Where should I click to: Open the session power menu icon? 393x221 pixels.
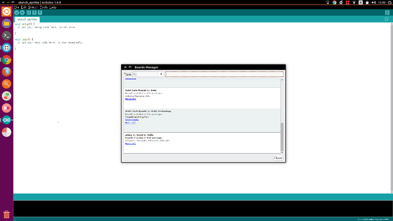pos(390,2)
